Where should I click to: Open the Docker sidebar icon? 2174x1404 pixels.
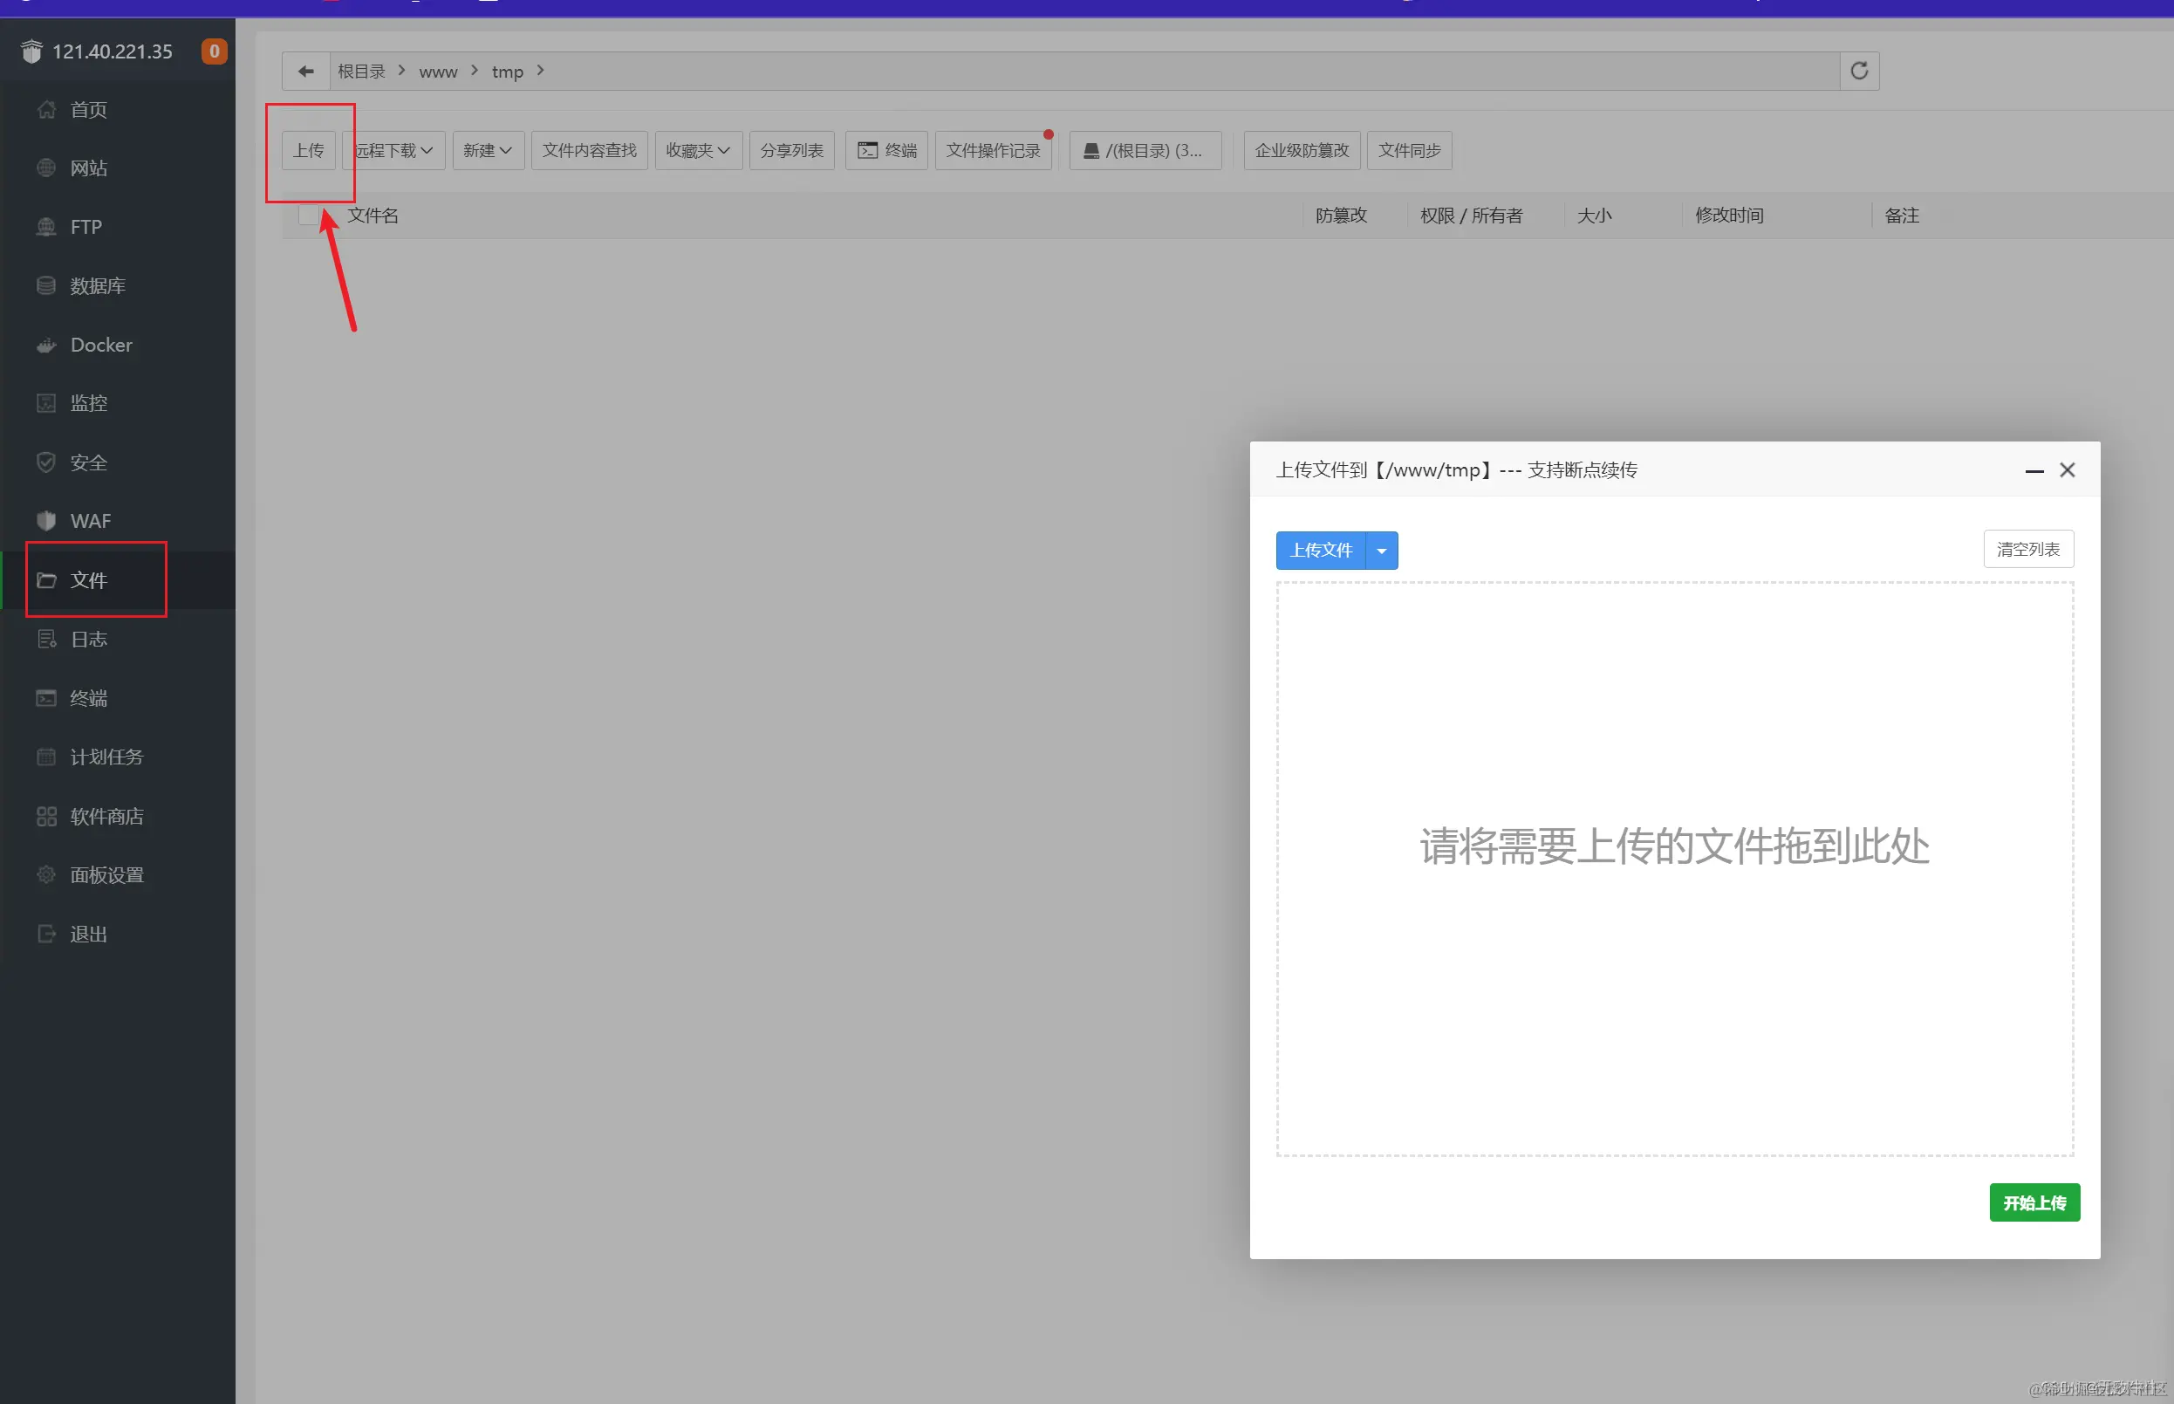[x=45, y=346]
